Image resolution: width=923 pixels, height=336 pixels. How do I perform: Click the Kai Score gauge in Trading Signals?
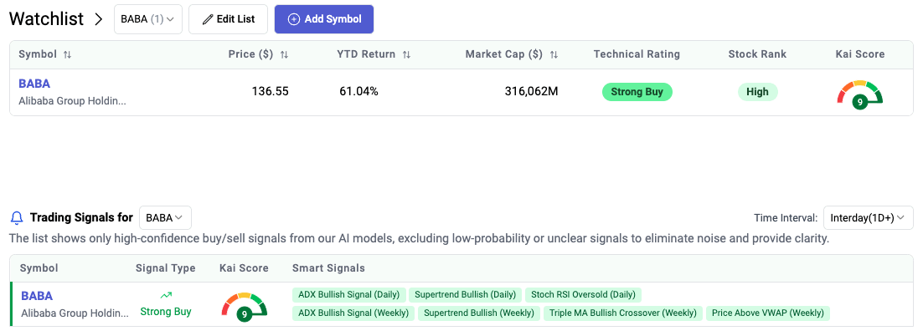pyautogui.click(x=244, y=306)
